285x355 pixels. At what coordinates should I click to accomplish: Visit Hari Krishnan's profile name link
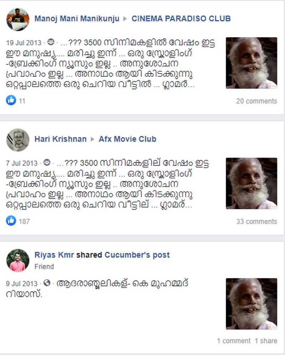(60, 139)
